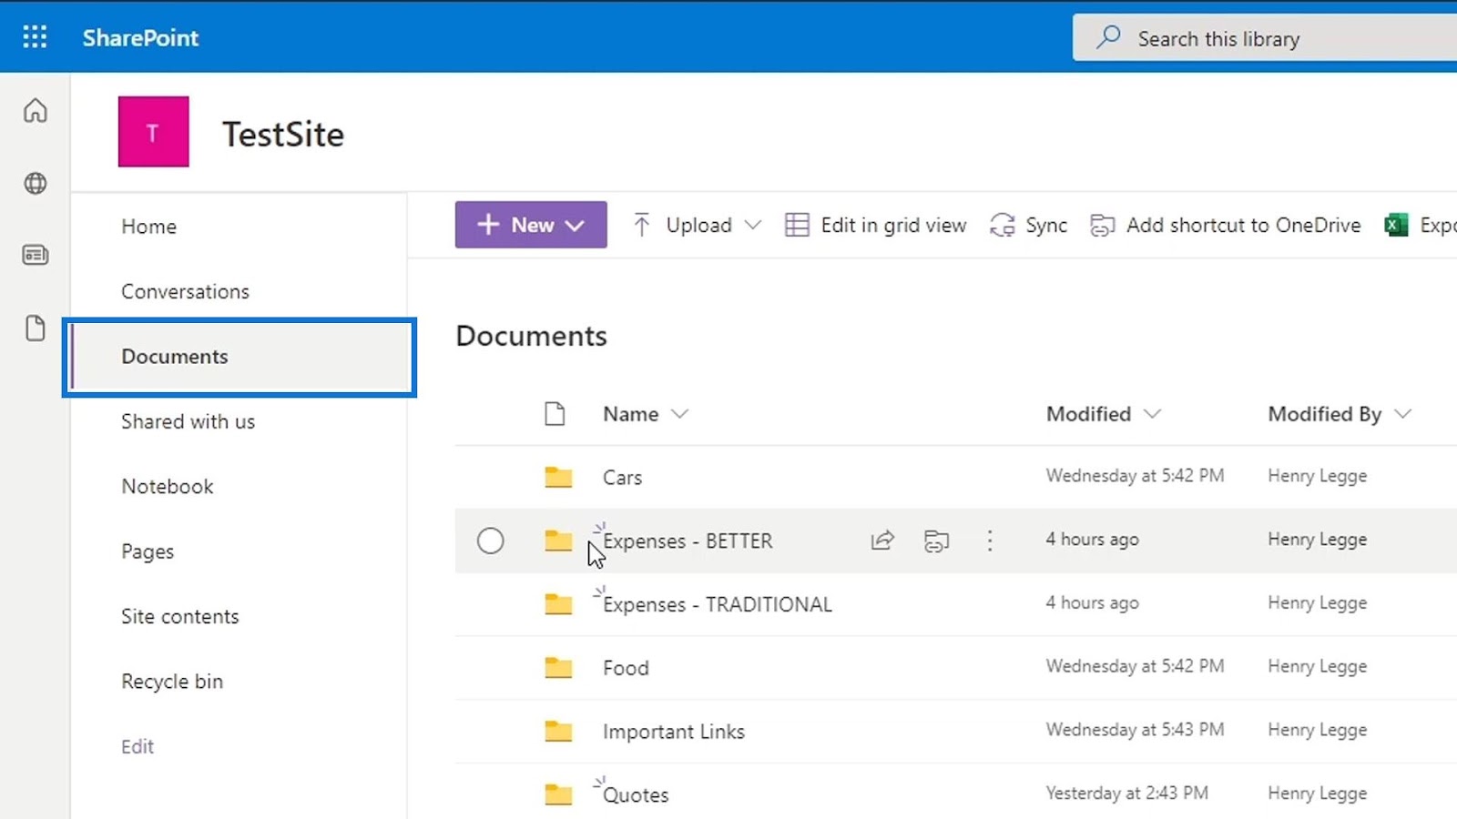Click the Excel export icon
1457x819 pixels.
pos(1396,225)
